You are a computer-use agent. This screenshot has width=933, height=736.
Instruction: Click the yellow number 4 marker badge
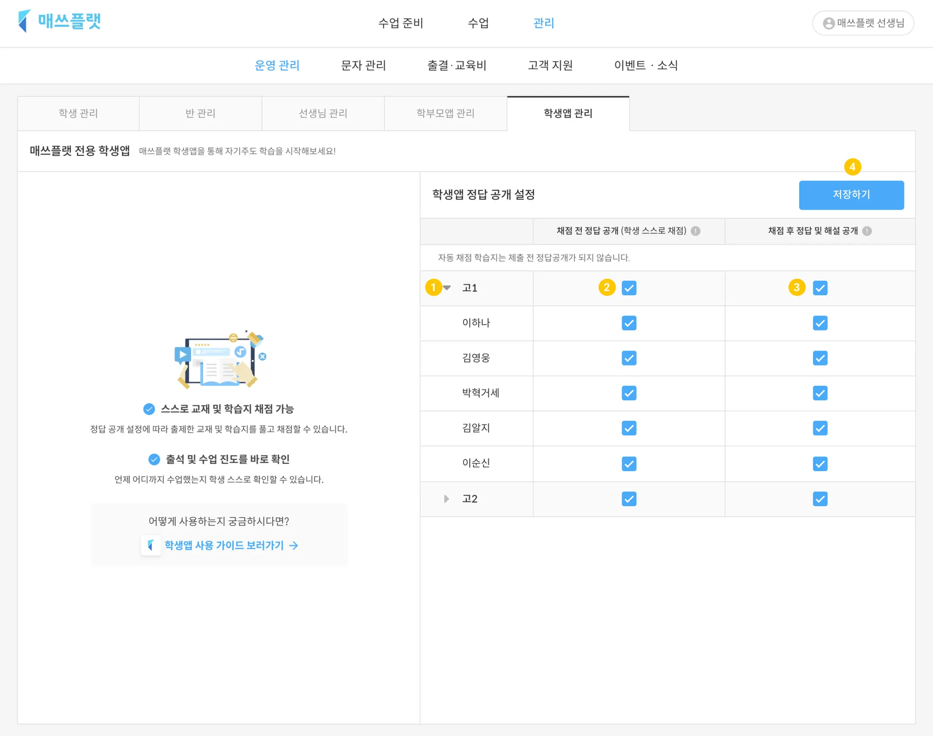coord(852,167)
